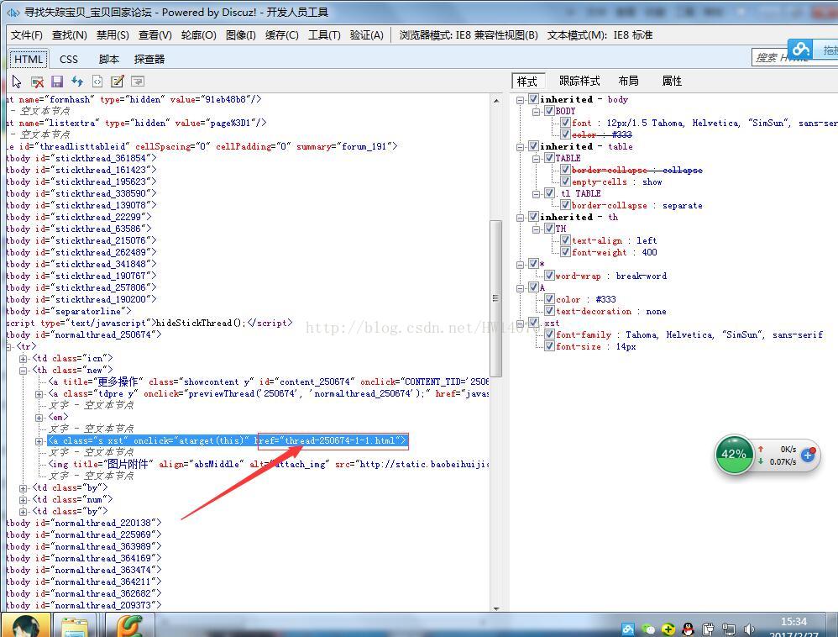The height and width of the screenshot is (637, 838).
Task: Click the power plug tray icon
Action: (708, 629)
